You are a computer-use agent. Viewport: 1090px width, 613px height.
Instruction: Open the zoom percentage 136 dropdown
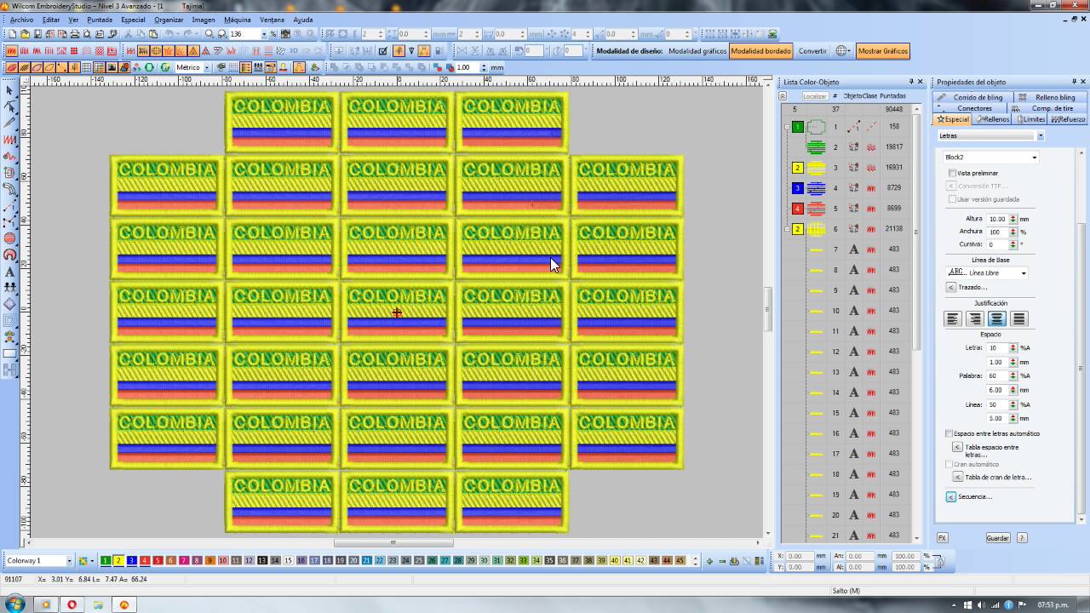(264, 34)
